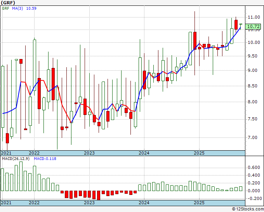Viewport: 264px width, 212px height.
Task: Click the 0.000 MACD axis label
Action: click(x=254, y=191)
